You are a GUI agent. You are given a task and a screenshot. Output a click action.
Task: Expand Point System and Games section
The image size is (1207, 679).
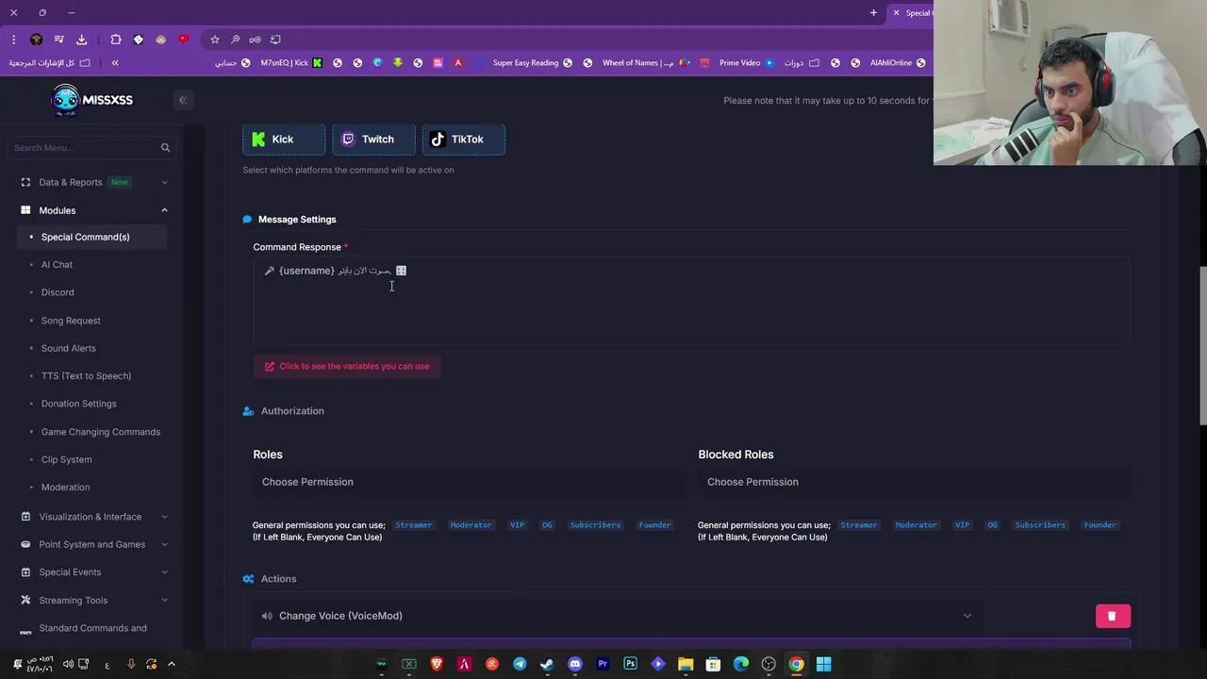coord(164,544)
